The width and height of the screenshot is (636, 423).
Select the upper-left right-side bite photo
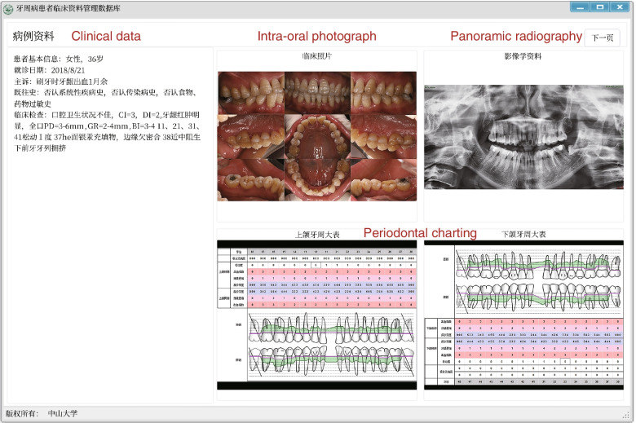coord(251,92)
